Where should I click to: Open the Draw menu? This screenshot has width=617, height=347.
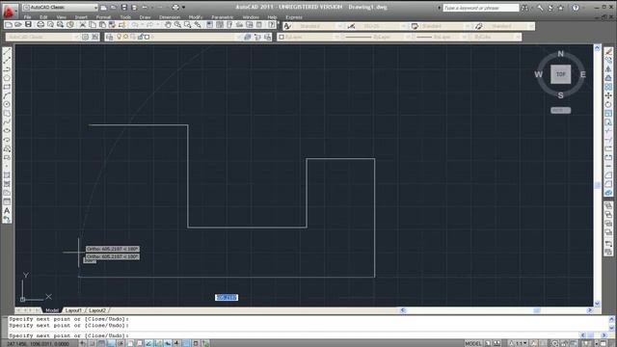(x=145, y=17)
